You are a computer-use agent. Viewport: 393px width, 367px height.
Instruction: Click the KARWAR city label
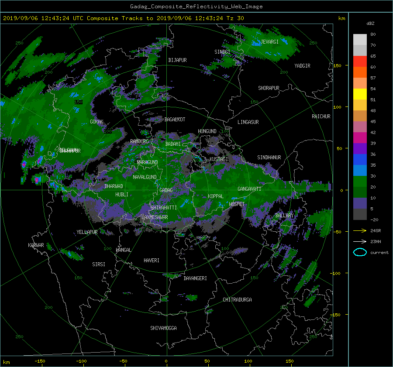click(36, 245)
